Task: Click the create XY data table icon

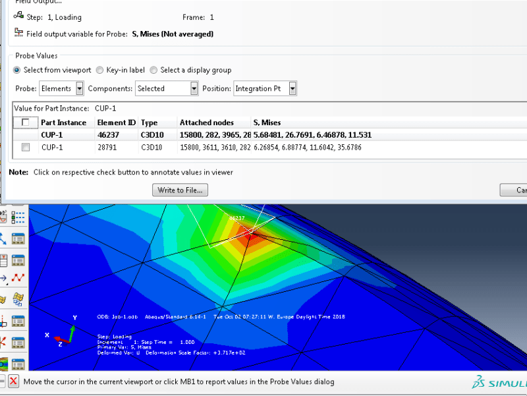Action: (3, 260)
